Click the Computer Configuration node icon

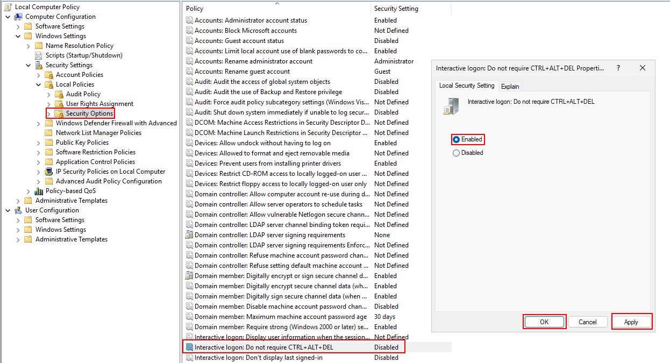(18, 17)
